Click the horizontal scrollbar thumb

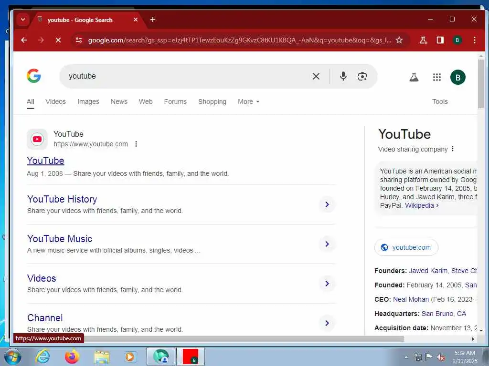209,339
